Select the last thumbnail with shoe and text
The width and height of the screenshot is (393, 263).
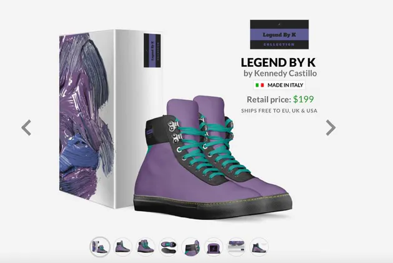(x=259, y=247)
